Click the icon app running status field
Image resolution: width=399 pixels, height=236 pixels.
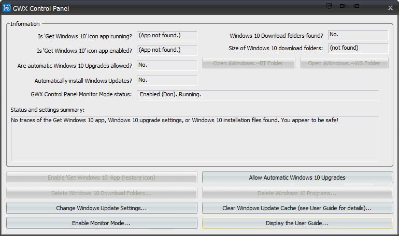pos(167,36)
